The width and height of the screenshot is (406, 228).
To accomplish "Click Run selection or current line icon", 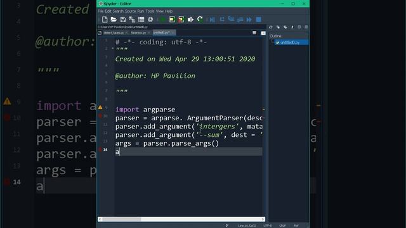I will click(190, 20).
